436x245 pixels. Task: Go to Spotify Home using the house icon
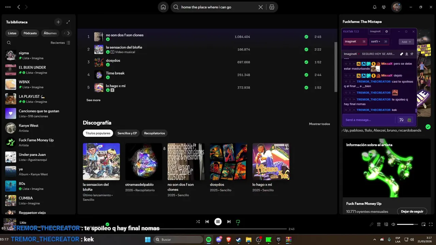click(x=163, y=7)
